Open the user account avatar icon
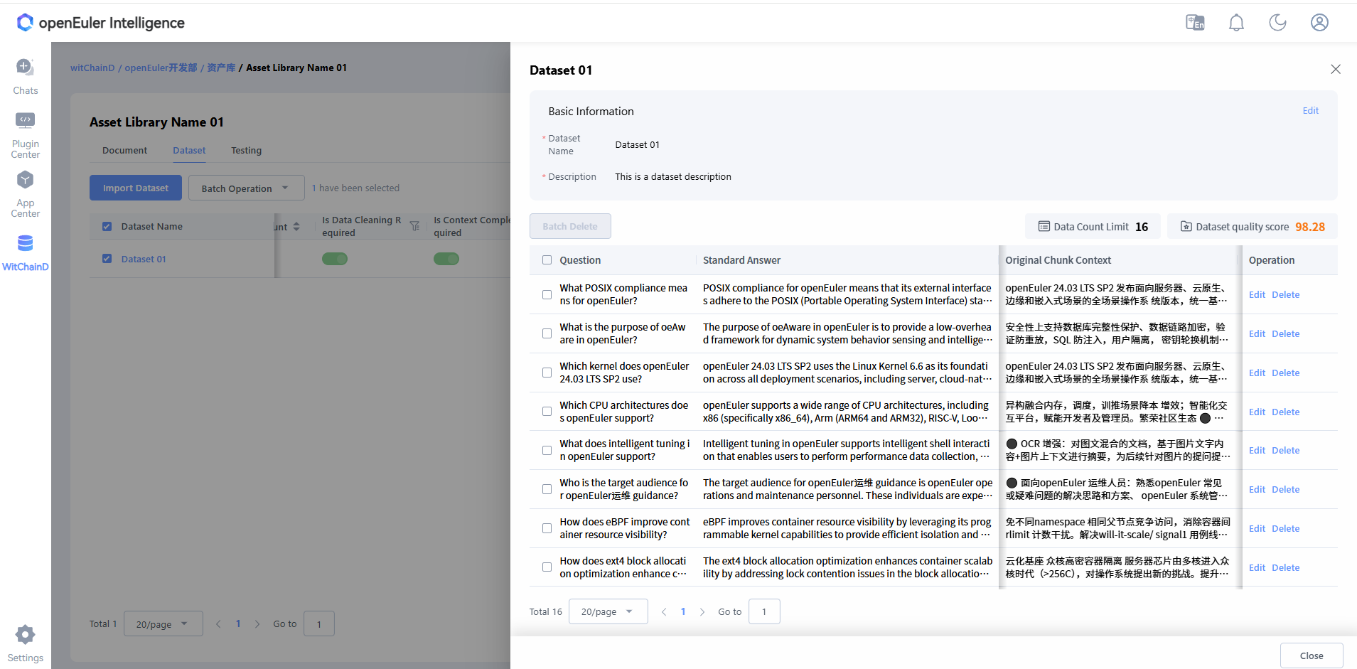The width and height of the screenshot is (1357, 669). pos(1319,23)
